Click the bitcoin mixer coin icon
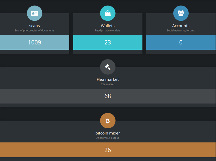 (108, 121)
